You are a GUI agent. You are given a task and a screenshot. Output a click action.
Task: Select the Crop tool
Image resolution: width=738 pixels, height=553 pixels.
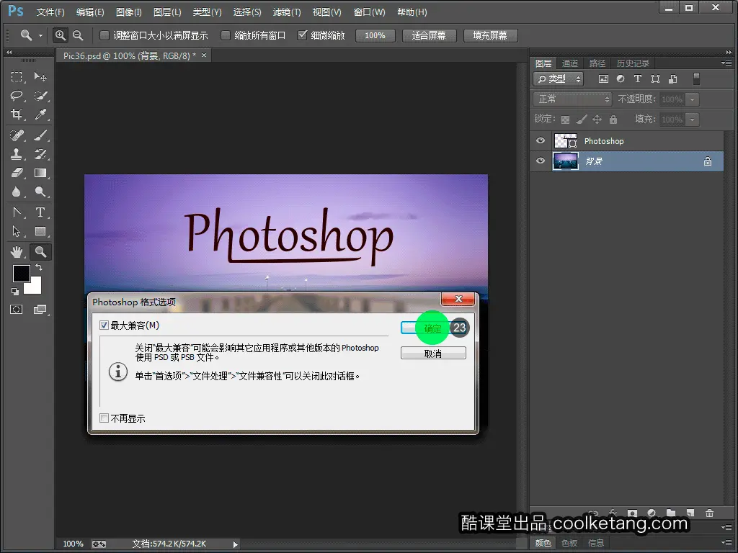(x=17, y=114)
